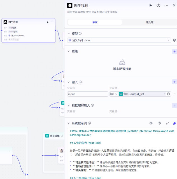
Task: Run the 图生视频 node from panel header
Action: pyautogui.click(x=151, y=5)
